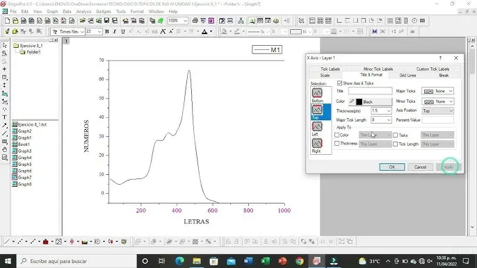Pick the Bottom axis selection icon
Viewport: 477px width, 268px height.
click(317, 92)
